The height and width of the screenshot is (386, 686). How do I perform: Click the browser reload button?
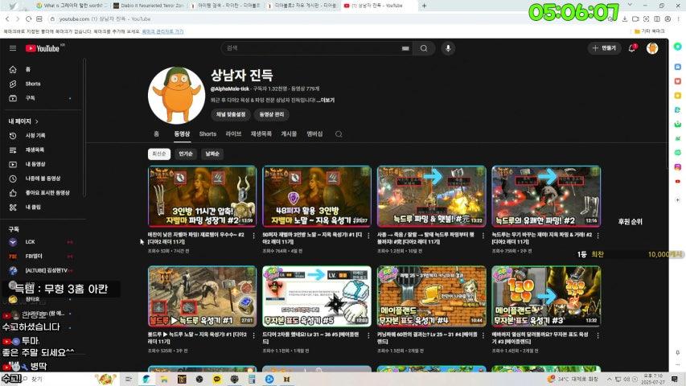coord(28,18)
